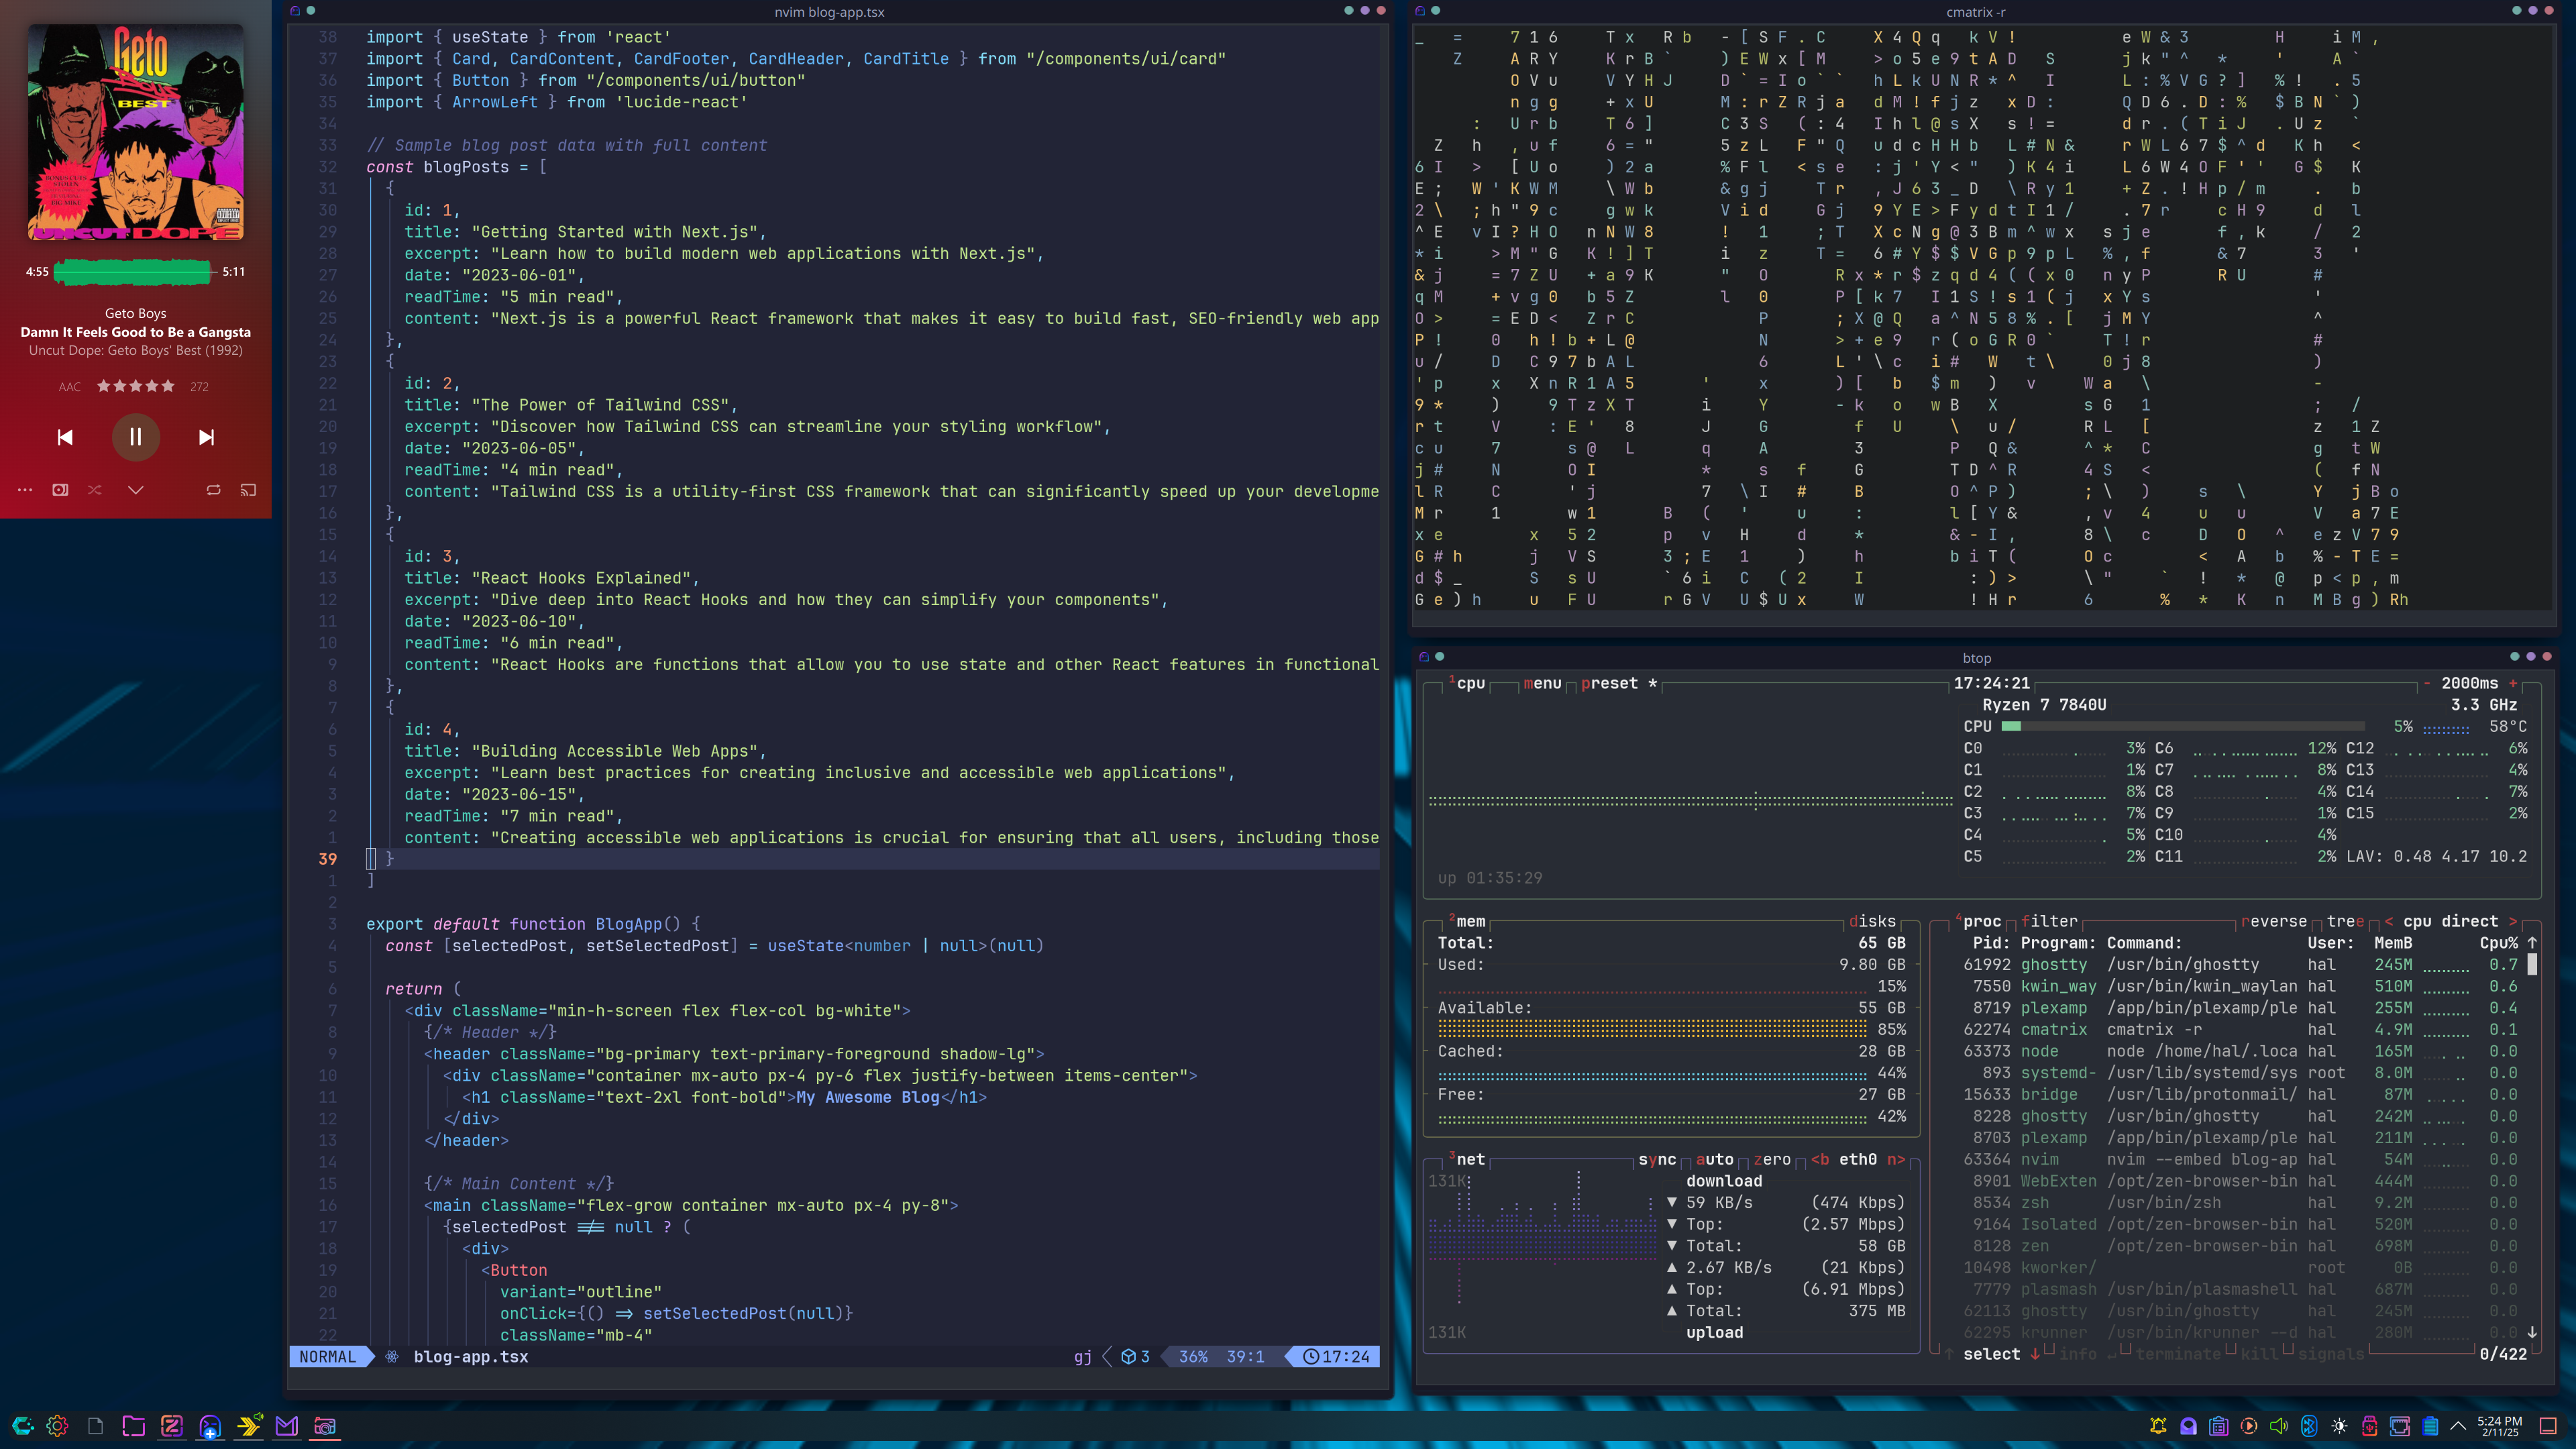This screenshot has width=2576, height=1449.
Task: Toggle shuffle in Plexamp player
Action: point(94,490)
